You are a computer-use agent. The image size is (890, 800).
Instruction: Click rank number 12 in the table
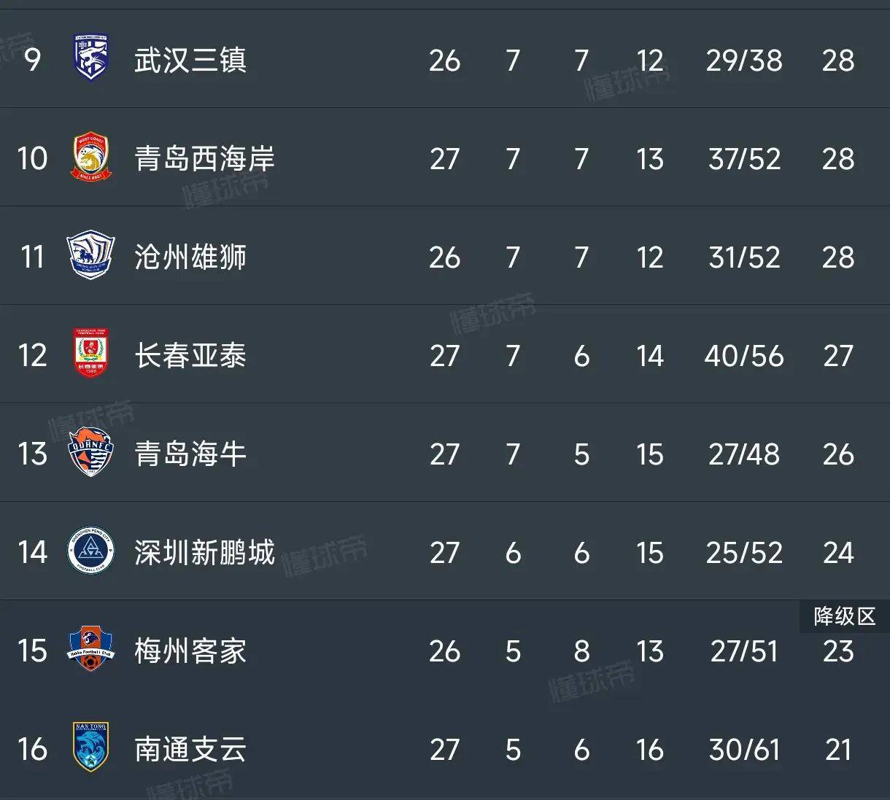coord(32,355)
